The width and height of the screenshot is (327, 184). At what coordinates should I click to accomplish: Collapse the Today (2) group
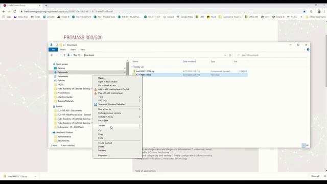[132, 67]
